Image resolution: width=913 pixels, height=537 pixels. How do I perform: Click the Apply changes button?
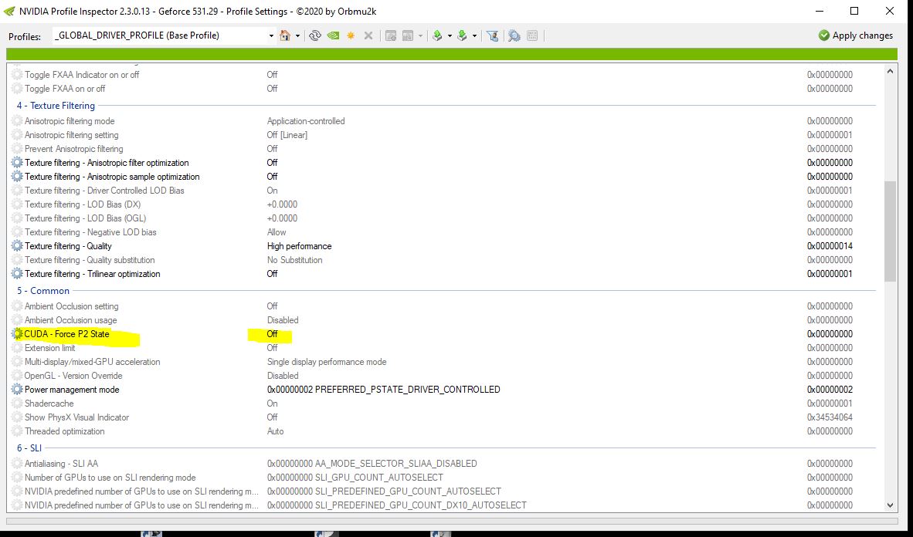click(x=855, y=35)
